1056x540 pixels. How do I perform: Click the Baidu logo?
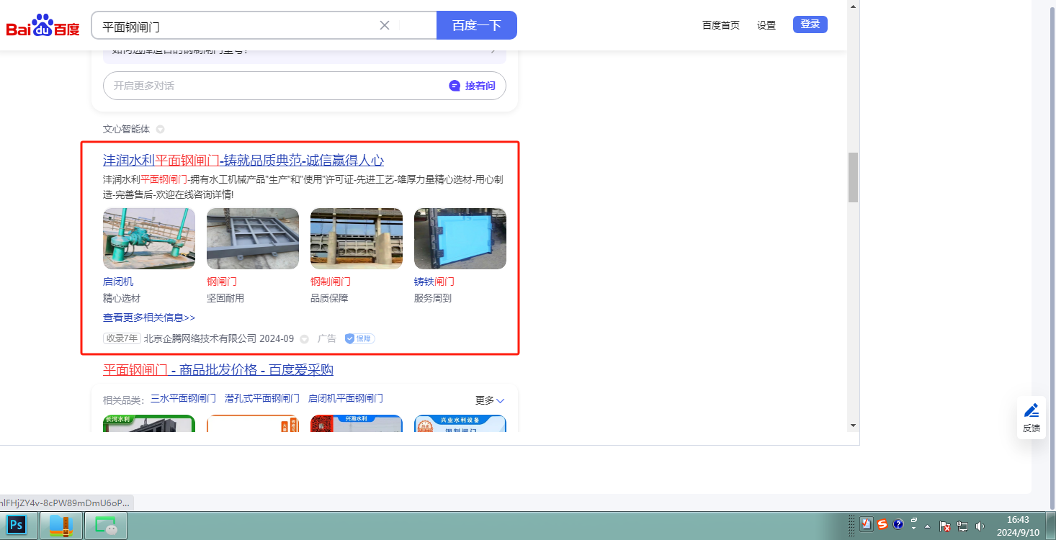click(x=43, y=26)
